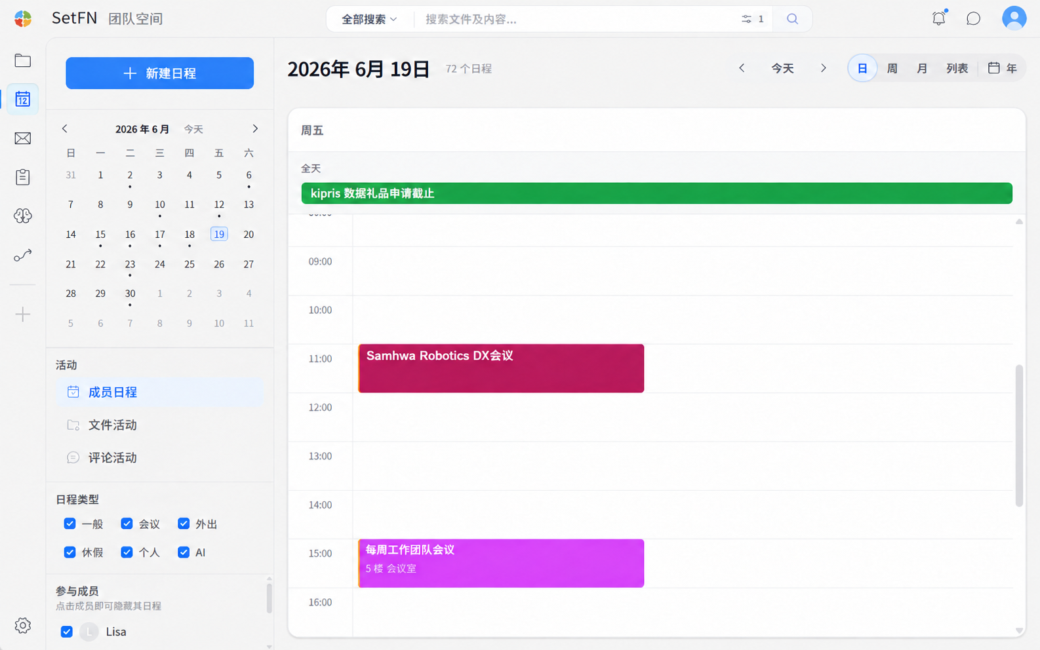Uncheck the 休假 schedule type

coord(70,552)
